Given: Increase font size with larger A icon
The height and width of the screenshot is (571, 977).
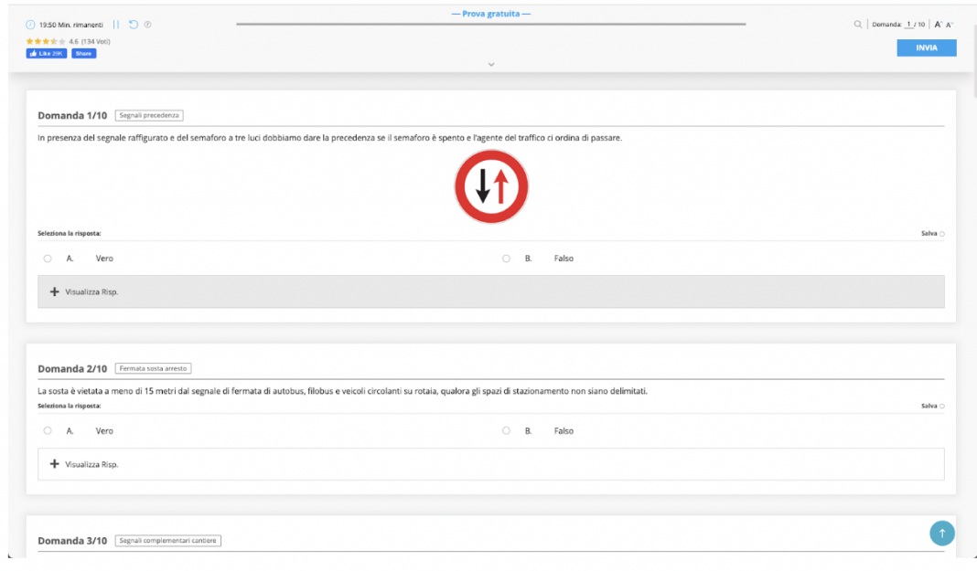Looking at the screenshot, I should click(938, 25).
